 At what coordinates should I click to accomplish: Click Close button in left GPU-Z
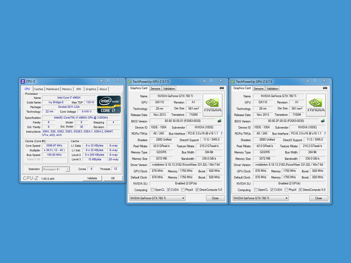coord(216,198)
